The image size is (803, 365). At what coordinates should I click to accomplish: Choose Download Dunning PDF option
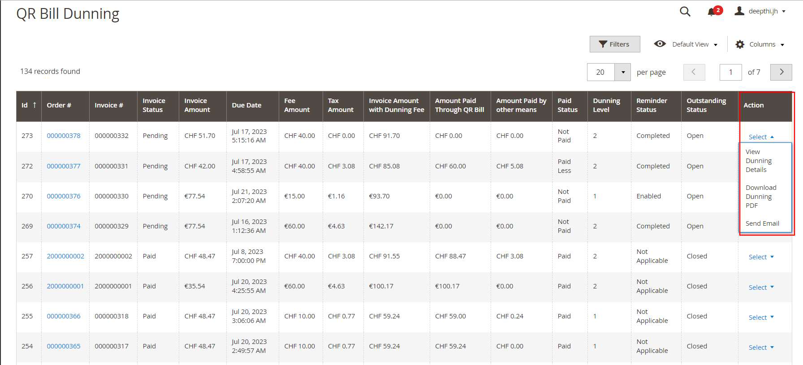pos(760,197)
